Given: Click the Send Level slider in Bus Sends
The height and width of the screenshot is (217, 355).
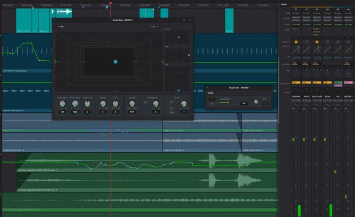Looking at the screenshot, I should (229, 102).
